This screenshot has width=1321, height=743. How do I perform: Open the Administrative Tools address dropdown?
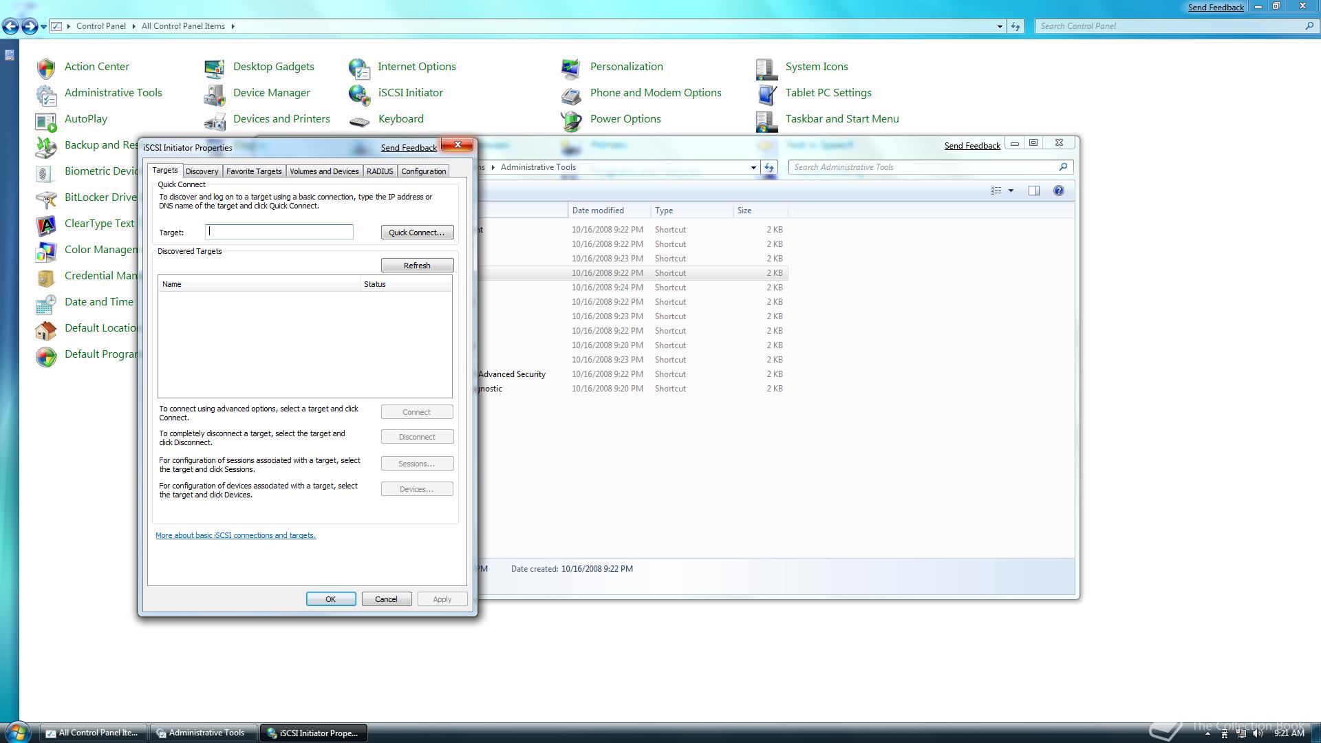tap(753, 167)
